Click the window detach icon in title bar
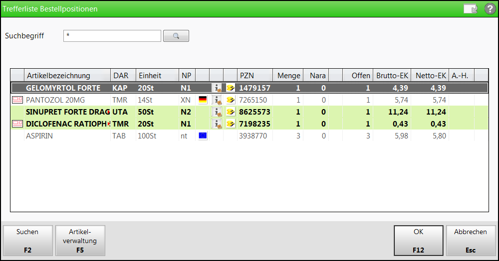 [471, 9]
